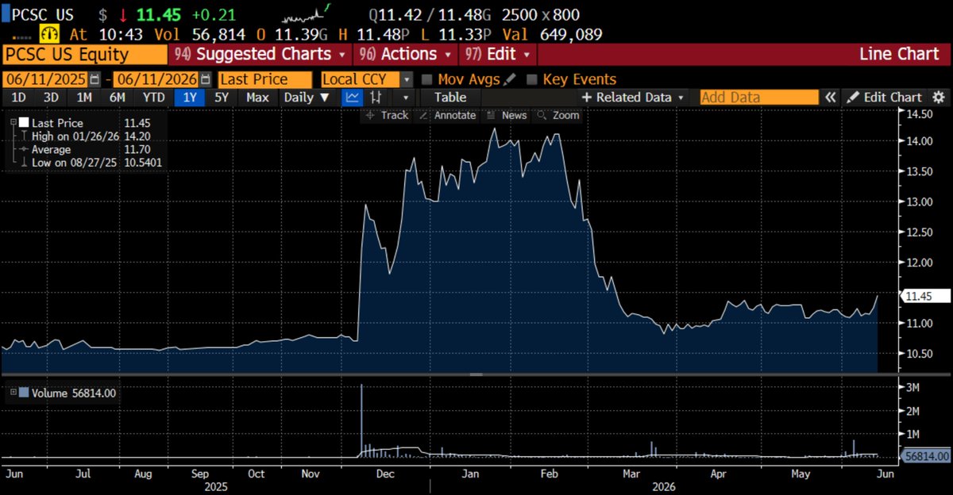
Task: Click the Table view button
Action: click(450, 98)
